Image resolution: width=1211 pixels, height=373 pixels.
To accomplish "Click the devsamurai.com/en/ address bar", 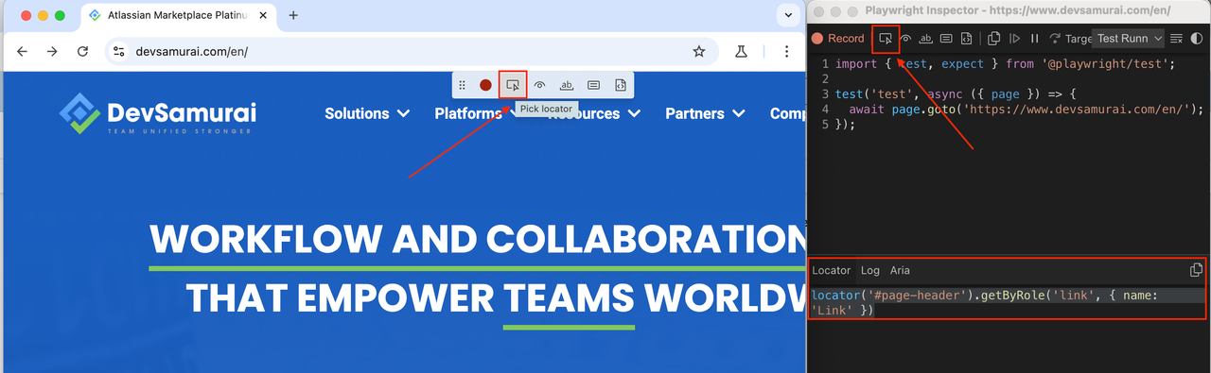I will tap(412, 52).
